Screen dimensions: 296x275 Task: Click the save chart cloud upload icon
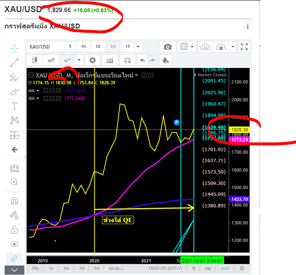(221, 47)
